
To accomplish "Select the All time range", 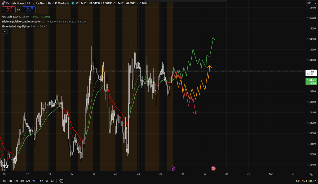I will tap(52, 181).
